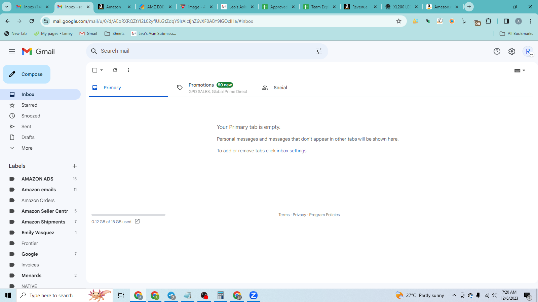Open the Starred folder

40,105
